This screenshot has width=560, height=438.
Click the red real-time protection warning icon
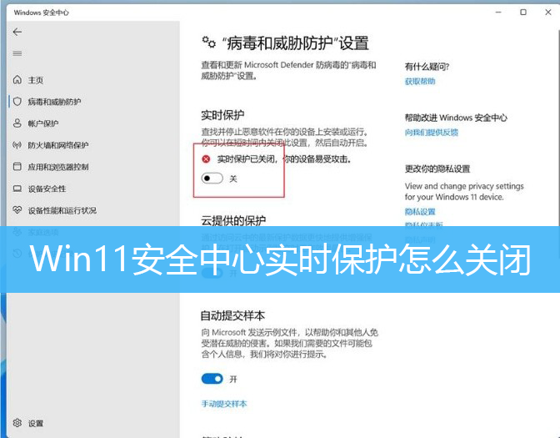[207, 159]
